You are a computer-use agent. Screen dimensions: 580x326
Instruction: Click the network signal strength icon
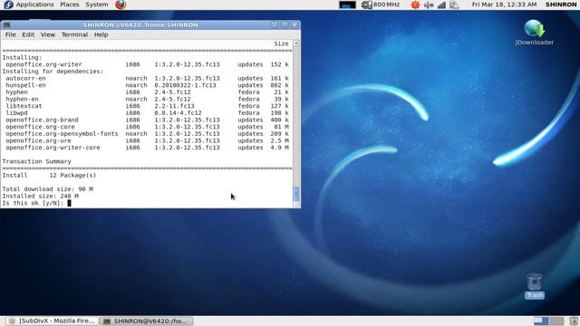coord(441,5)
